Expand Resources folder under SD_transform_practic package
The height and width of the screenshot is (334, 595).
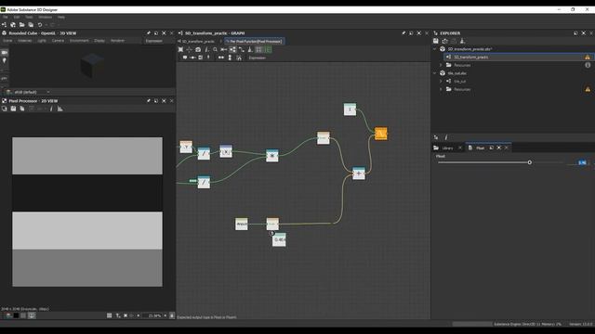tap(441, 65)
